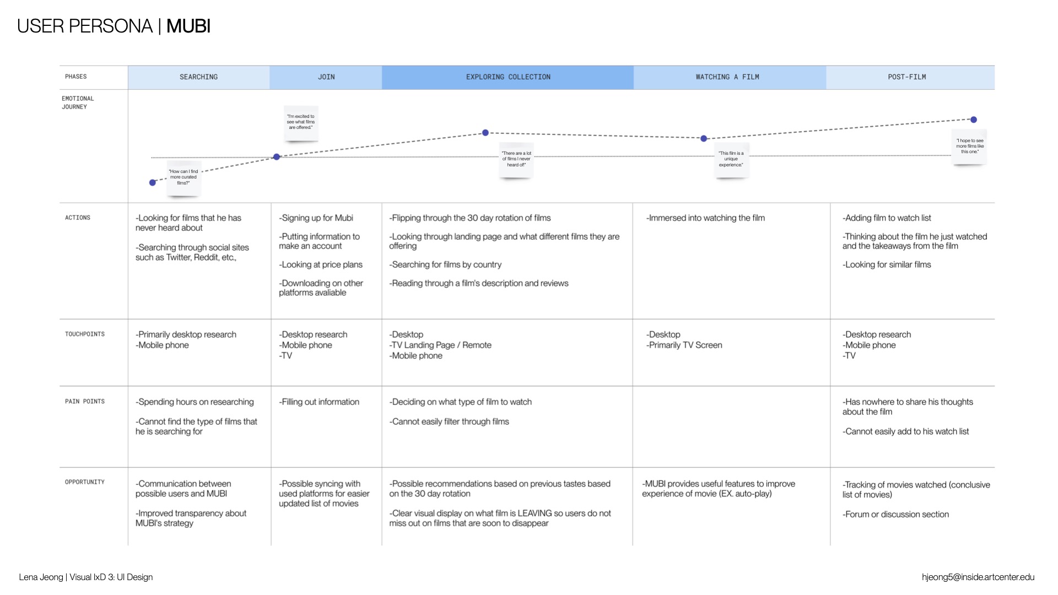Click the journey dot at WATCHING A FILM
The width and height of the screenshot is (1058, 595).
click(x=704, y=139)
